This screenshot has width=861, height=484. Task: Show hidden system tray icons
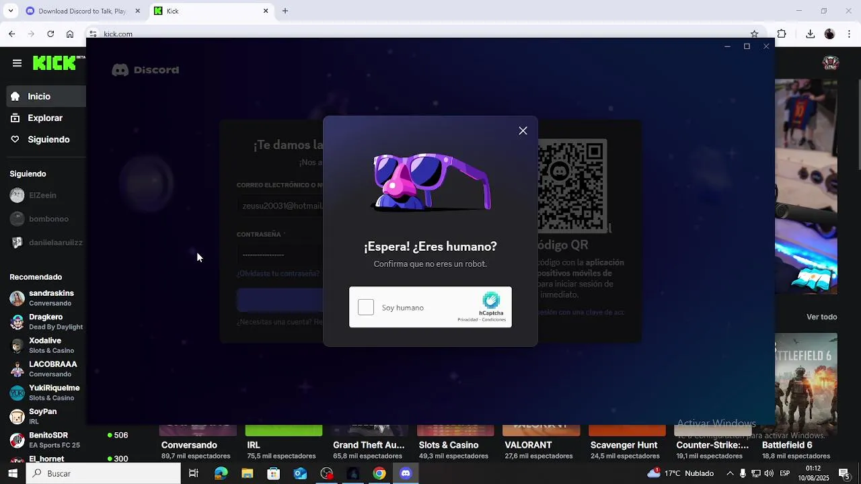click(730, 473)
